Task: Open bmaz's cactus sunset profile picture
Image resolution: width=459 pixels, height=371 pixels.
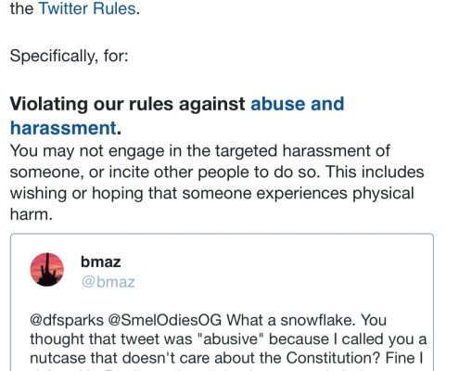Action: 47,270
